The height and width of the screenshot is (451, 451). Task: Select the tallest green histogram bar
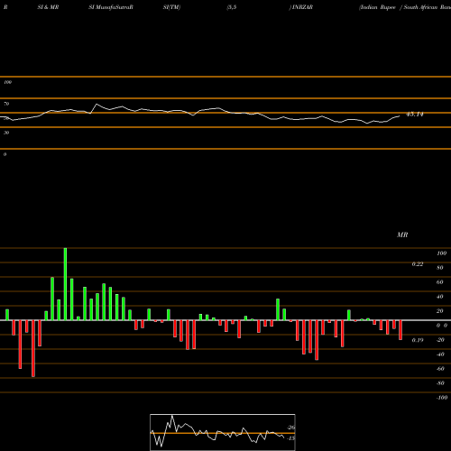click(65, 284)
